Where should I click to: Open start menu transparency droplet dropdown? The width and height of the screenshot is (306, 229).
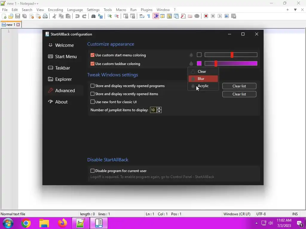coord(191,55)
